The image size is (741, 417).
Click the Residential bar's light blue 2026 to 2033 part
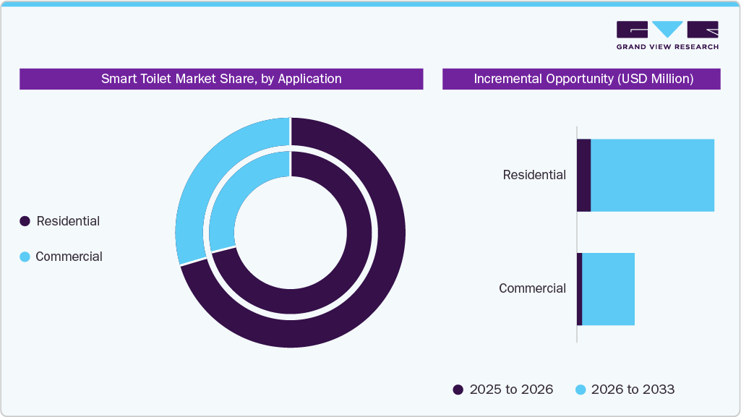tap(653, 175)
